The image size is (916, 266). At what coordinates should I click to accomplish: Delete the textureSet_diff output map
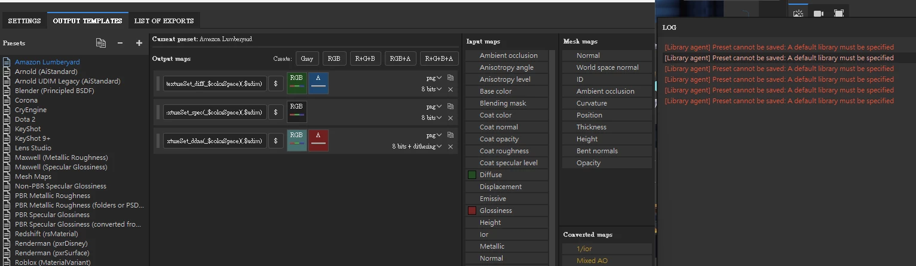coord(451,89)
